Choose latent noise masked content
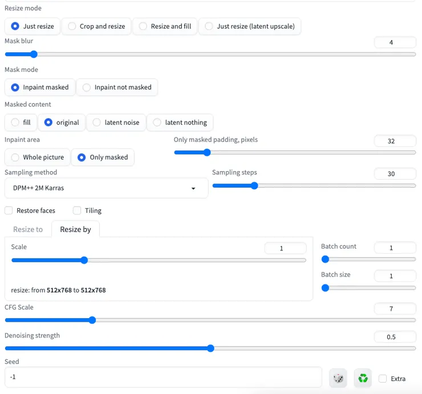 point(116,123)
